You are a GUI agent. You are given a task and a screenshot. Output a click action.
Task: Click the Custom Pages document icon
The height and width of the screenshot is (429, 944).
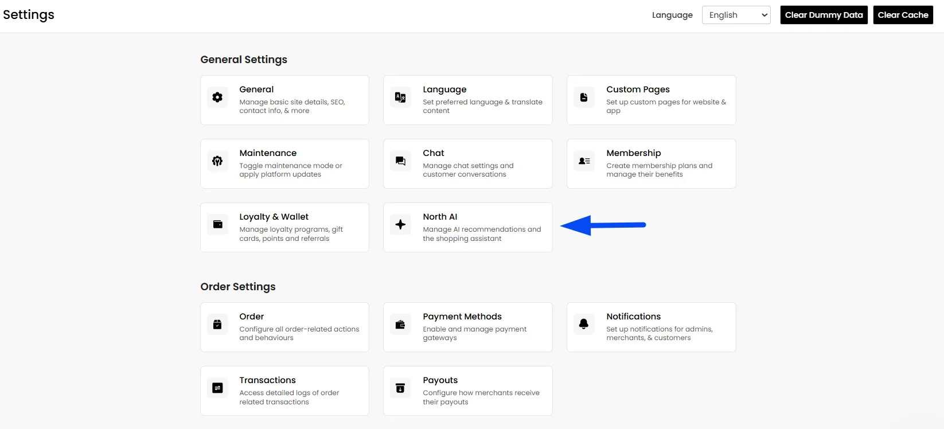click(x=584, y=97)
